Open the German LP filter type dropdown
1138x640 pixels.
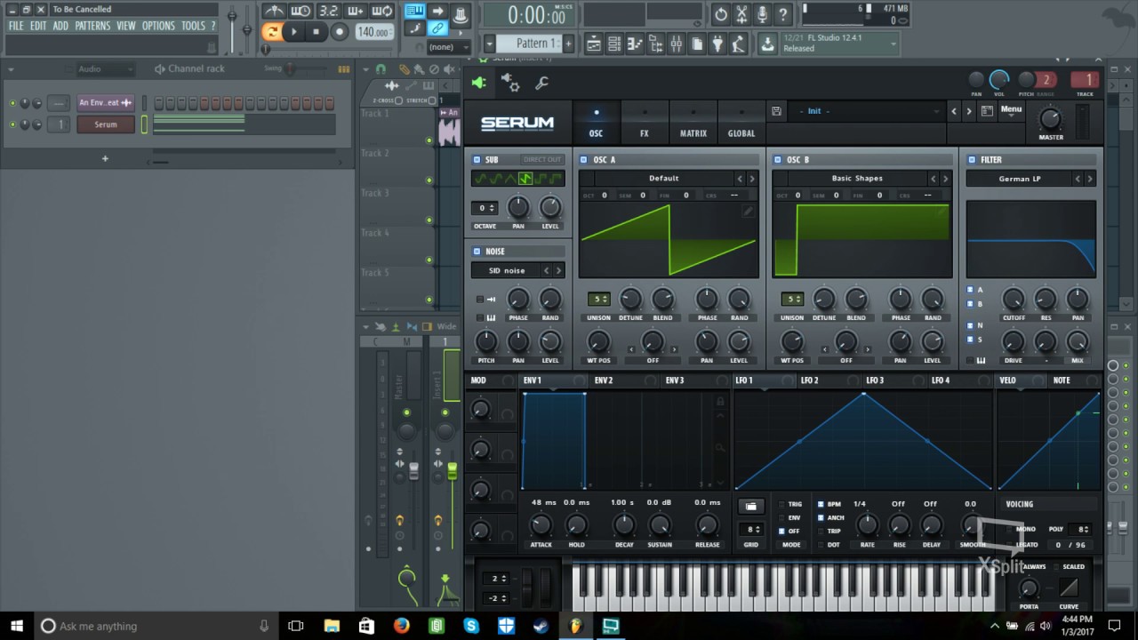pos(1020,179)
